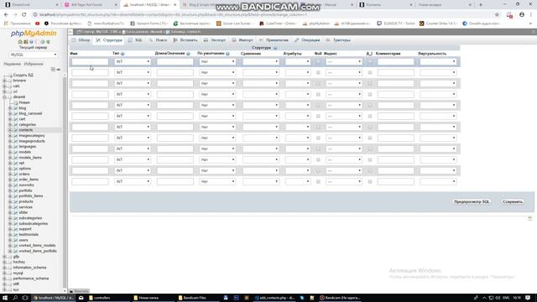Viewport: 537px width, 302px height.
Task: Open the information_schema database
Action: 29,268
